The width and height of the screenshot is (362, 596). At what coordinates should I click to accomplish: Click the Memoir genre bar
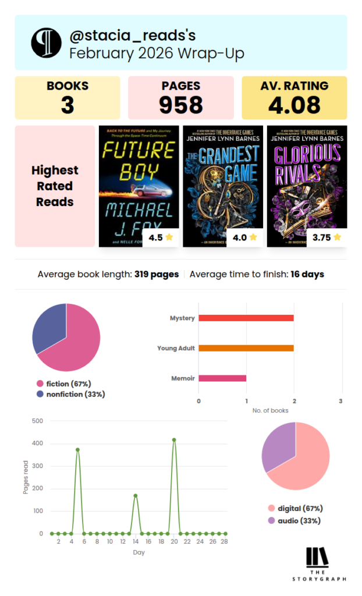coord(222,378)
